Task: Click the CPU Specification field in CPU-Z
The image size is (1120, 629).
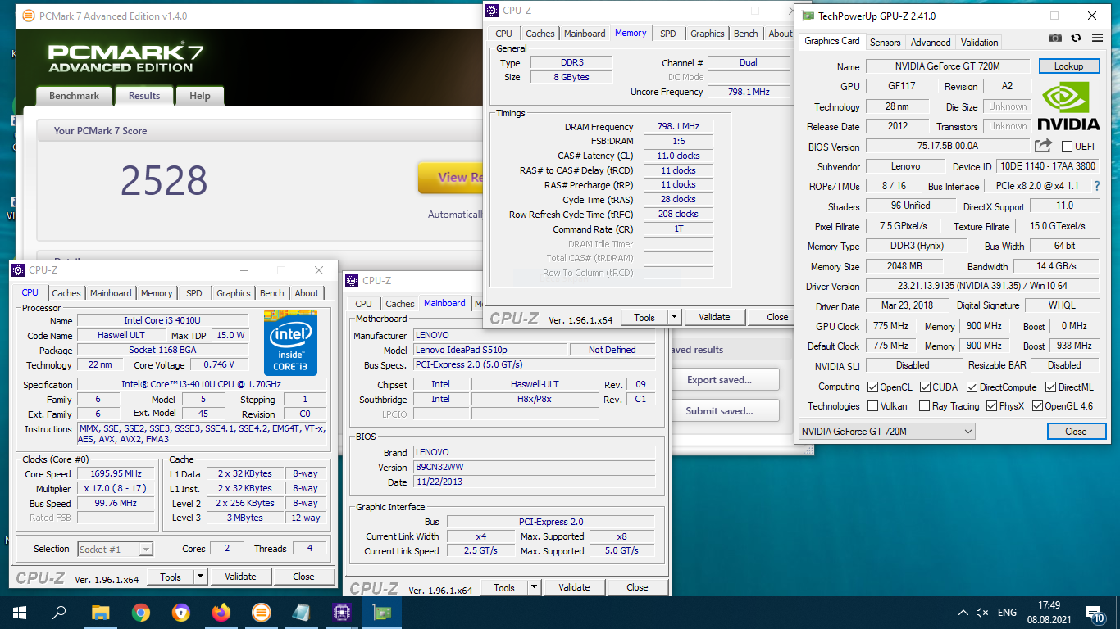Action: 202,385
